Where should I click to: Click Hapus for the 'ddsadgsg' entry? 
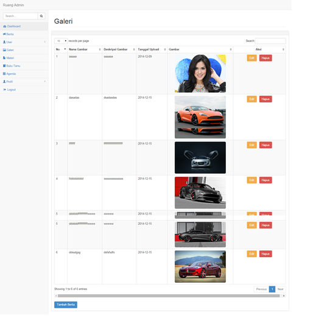click(266, 254)
